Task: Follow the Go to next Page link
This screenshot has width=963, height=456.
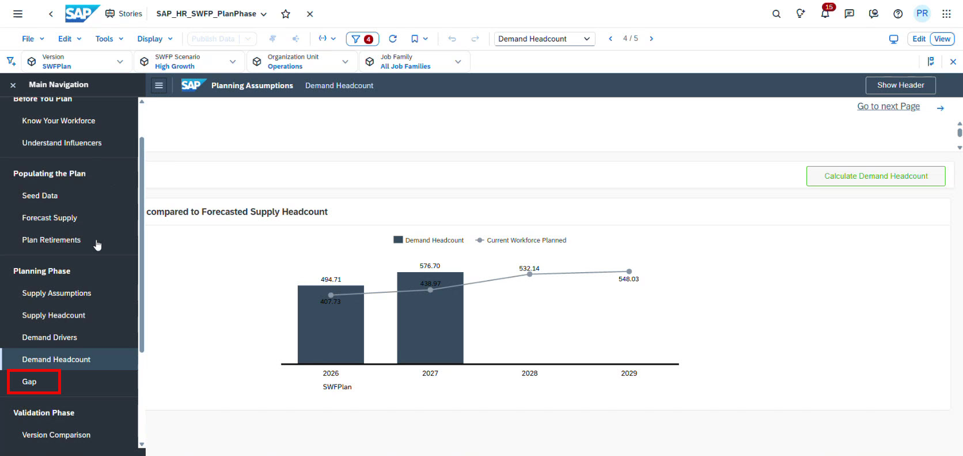Action: 888,106
